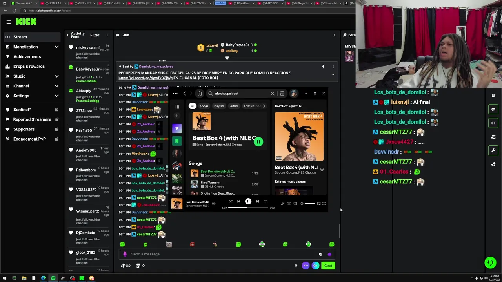Click the green Chat send button

coord(328,266)
